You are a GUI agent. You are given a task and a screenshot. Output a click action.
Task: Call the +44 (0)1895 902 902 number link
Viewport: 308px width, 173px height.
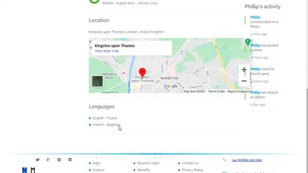tap(247, 160)
